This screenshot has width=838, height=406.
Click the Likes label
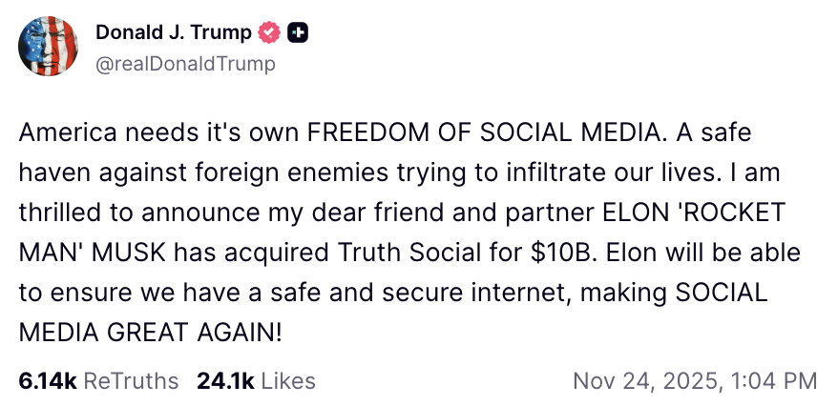(287, 381)
